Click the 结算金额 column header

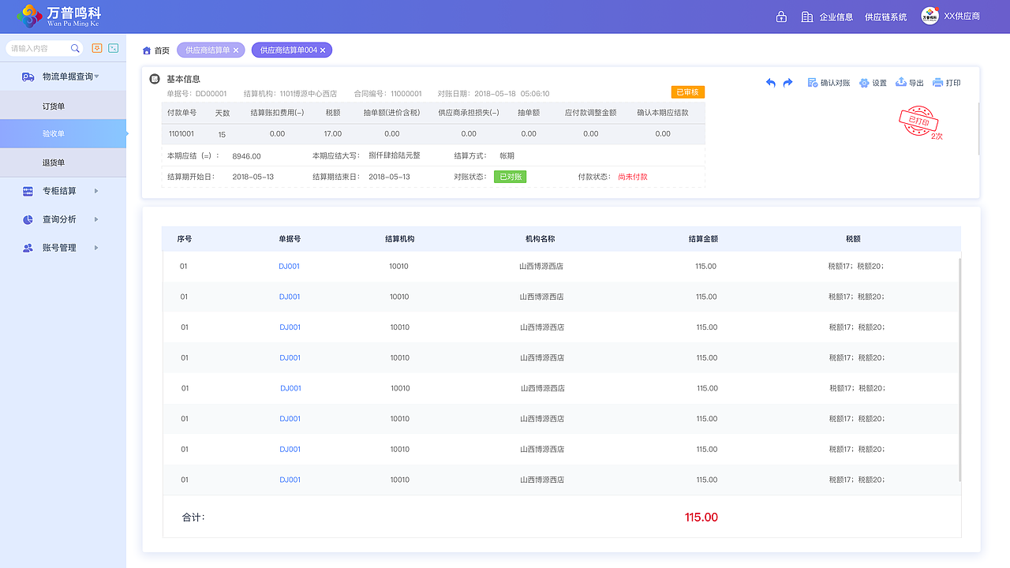pos(703,239)
